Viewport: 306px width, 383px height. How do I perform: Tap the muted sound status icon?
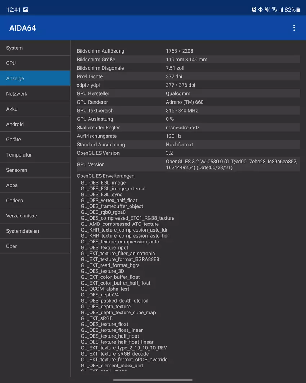267,10
